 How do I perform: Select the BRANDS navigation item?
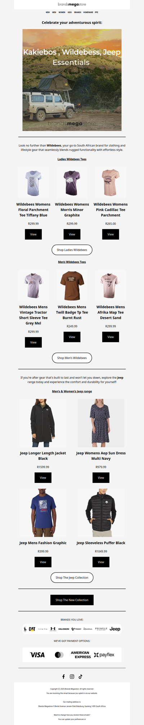78,12
